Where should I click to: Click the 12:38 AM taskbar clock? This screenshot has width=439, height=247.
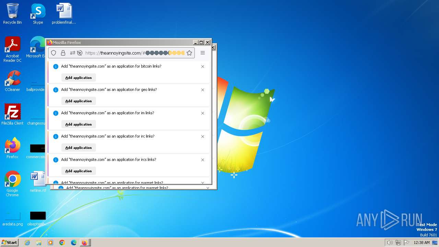[x=422, y=243]
